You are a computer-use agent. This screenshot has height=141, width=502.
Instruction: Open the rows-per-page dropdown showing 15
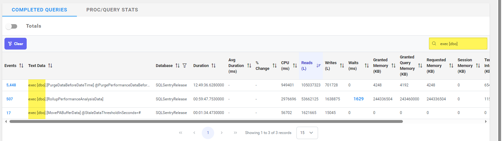coord(307,133)
